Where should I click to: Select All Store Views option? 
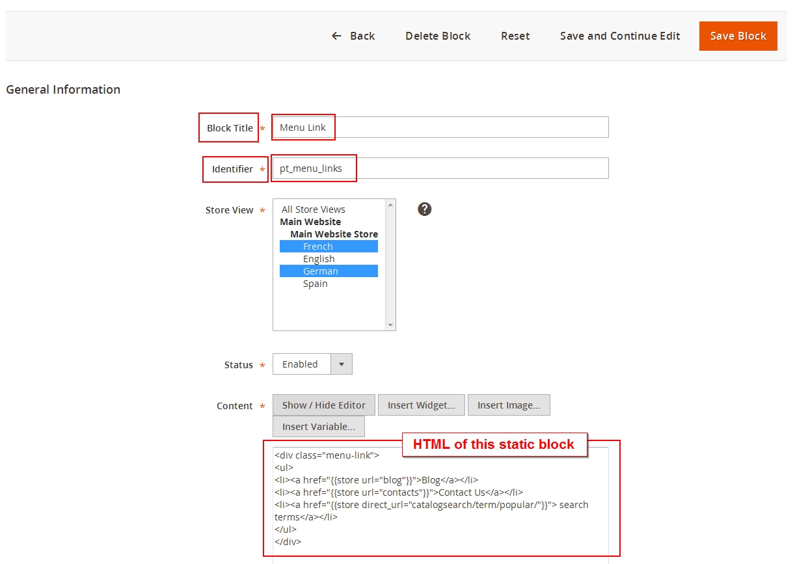(314, 209)
